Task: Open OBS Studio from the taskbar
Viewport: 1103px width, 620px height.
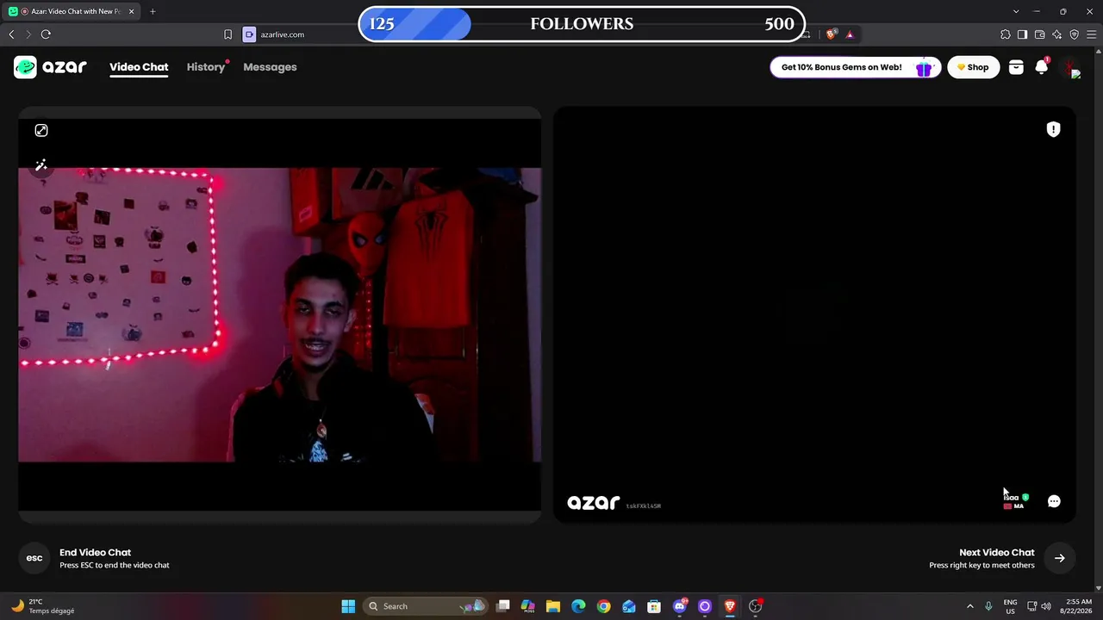Action: 756,606
